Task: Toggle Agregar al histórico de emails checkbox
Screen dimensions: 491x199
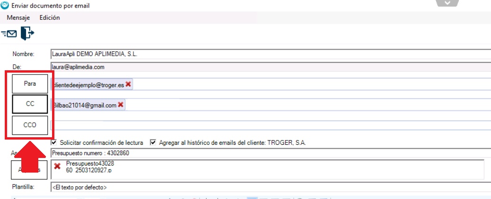Action: point(153,142)
